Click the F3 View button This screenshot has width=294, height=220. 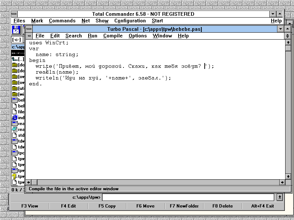pos(30,206)
